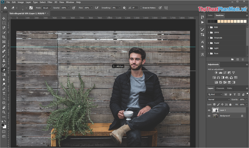
Task: Select the Quick Selection tool
Action: [4, 33]
